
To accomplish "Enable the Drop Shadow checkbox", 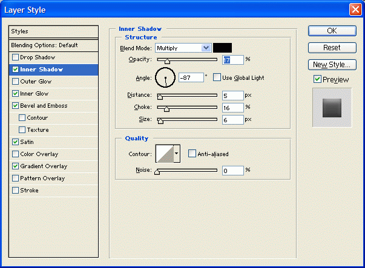I will 16,57.
